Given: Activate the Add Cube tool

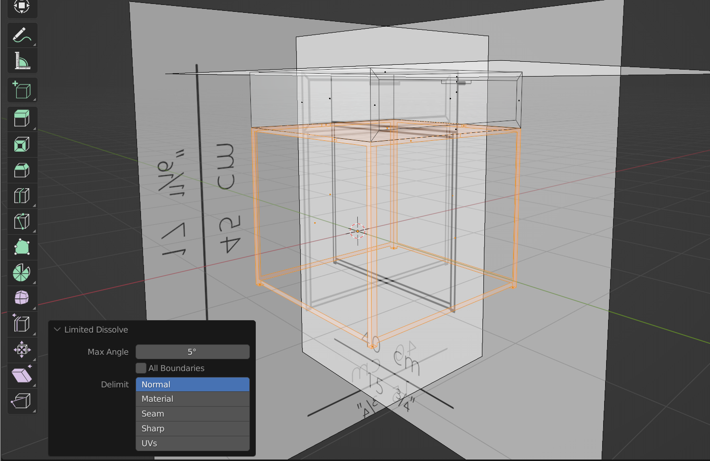Looking at the screenshot, I should coord(22,90).
